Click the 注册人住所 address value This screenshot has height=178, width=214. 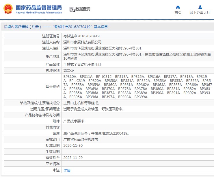[102, 48]
